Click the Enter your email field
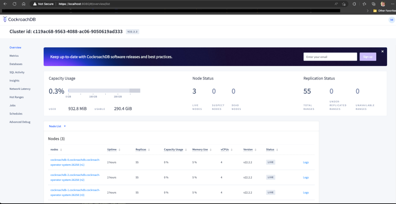 tap(330, 57)
